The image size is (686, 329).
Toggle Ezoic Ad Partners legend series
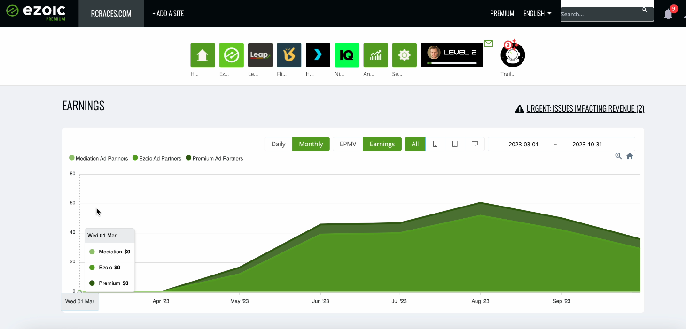point(157,158)
